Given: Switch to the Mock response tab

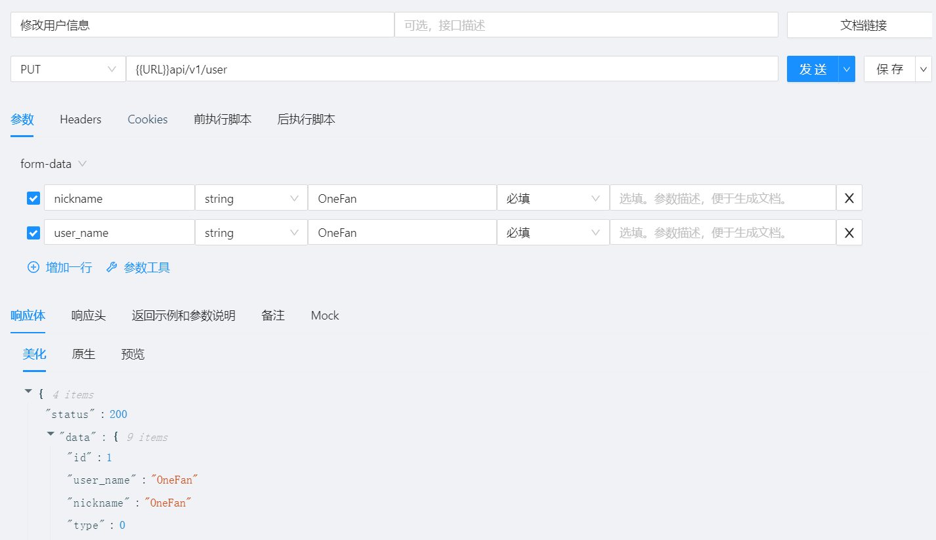Looking at the screenshot, I should coord(325,316).
